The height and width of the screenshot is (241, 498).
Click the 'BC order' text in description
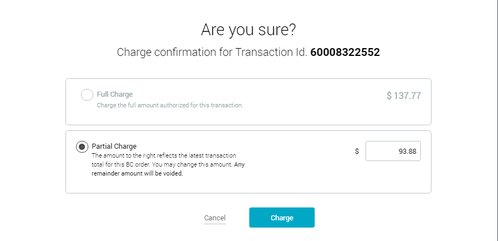point(139,164)
